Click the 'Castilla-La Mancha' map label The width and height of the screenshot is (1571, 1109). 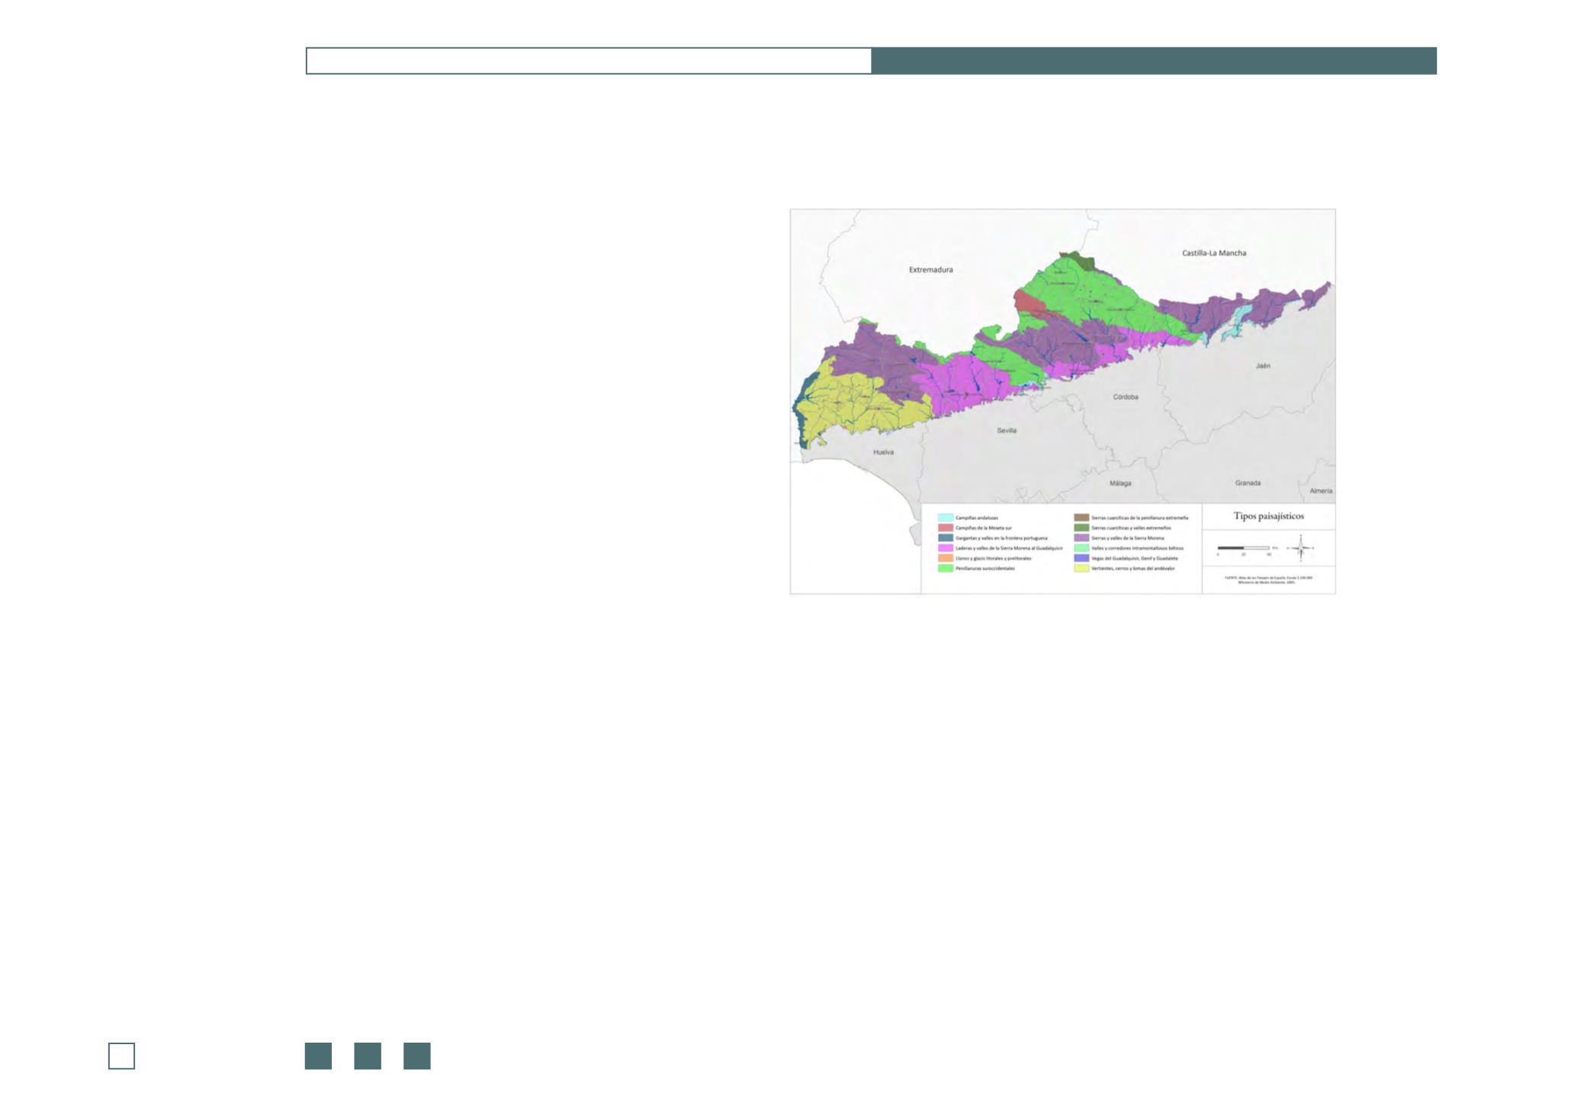coord(1214,253)
